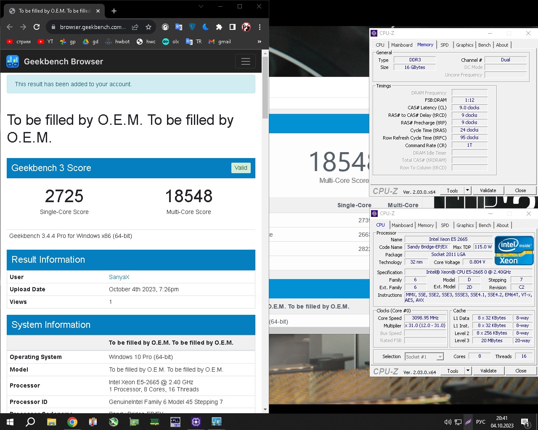Go back with Chrome's back arrow
Viewport: 538px width, 430px height.
pyautogui.click(x=10, y=27)
